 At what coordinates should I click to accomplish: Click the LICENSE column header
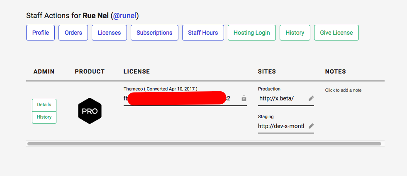136,71
